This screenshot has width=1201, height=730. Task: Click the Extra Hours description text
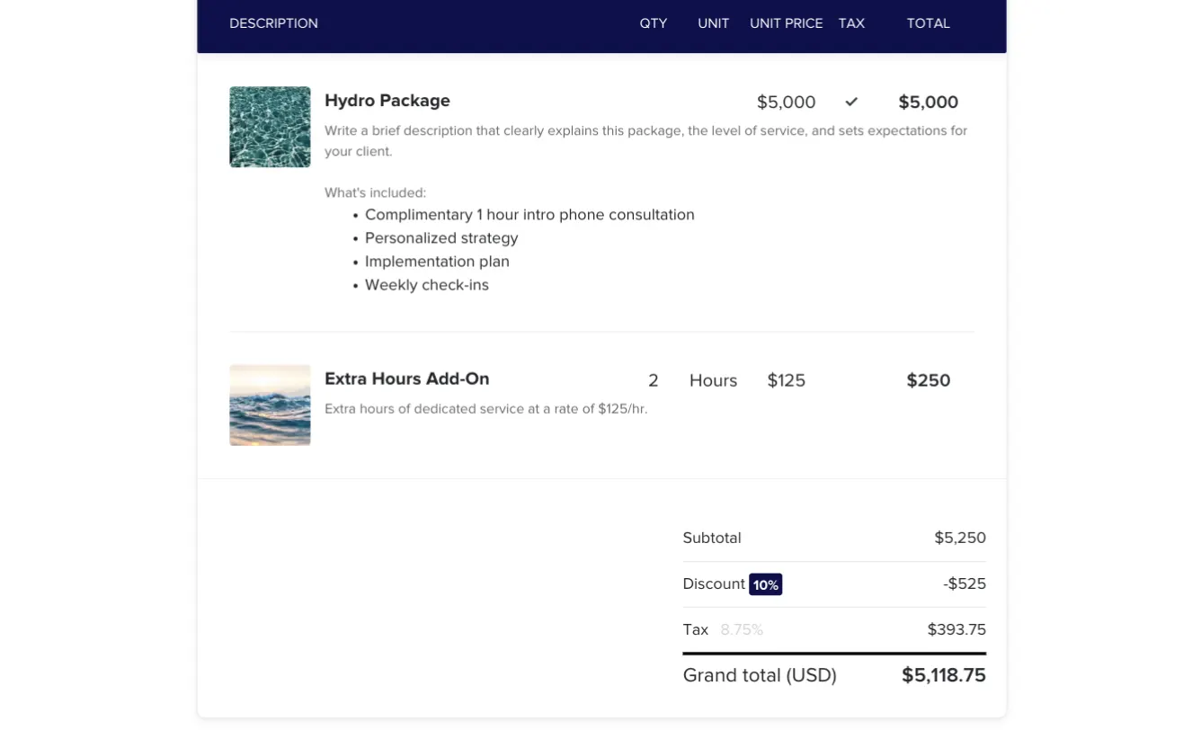click(485, 409)
